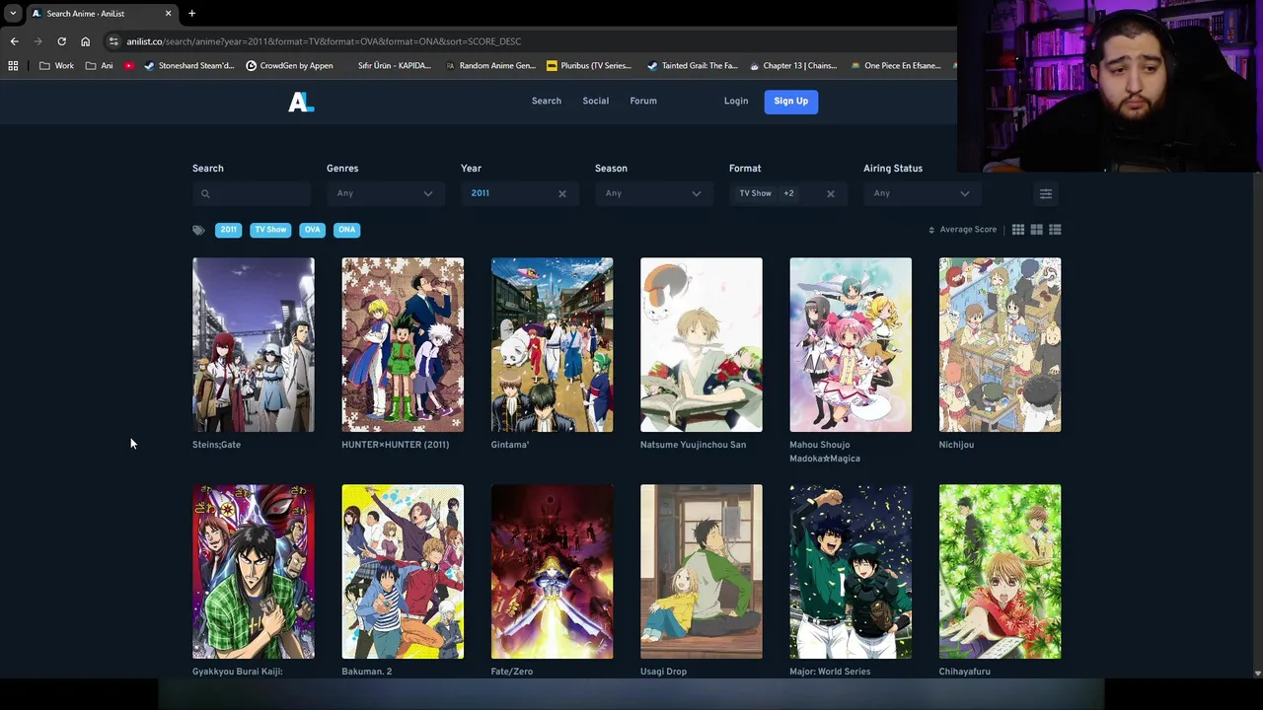Screen dimensions: 1263x710
Task: Open the Fate/Zero cover image
Action: point(552,572)
